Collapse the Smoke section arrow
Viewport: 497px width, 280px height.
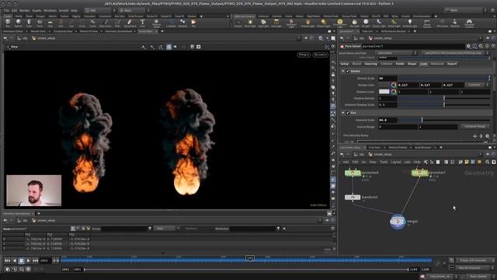coord(343,71)
